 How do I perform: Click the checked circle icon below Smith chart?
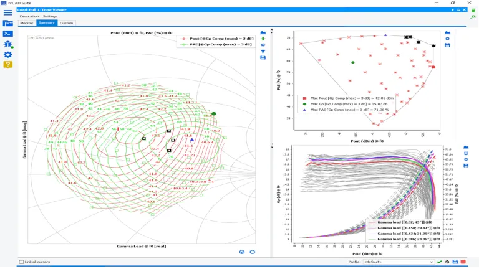coord(242,252)
